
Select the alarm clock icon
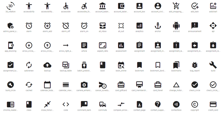[x=29, y=26]
